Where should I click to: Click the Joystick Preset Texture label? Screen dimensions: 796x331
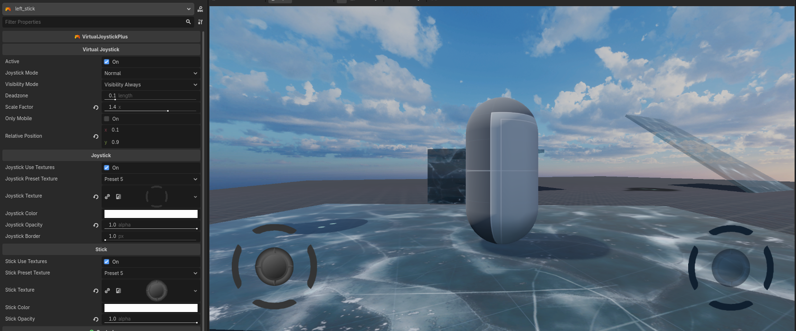pos(31,179)
